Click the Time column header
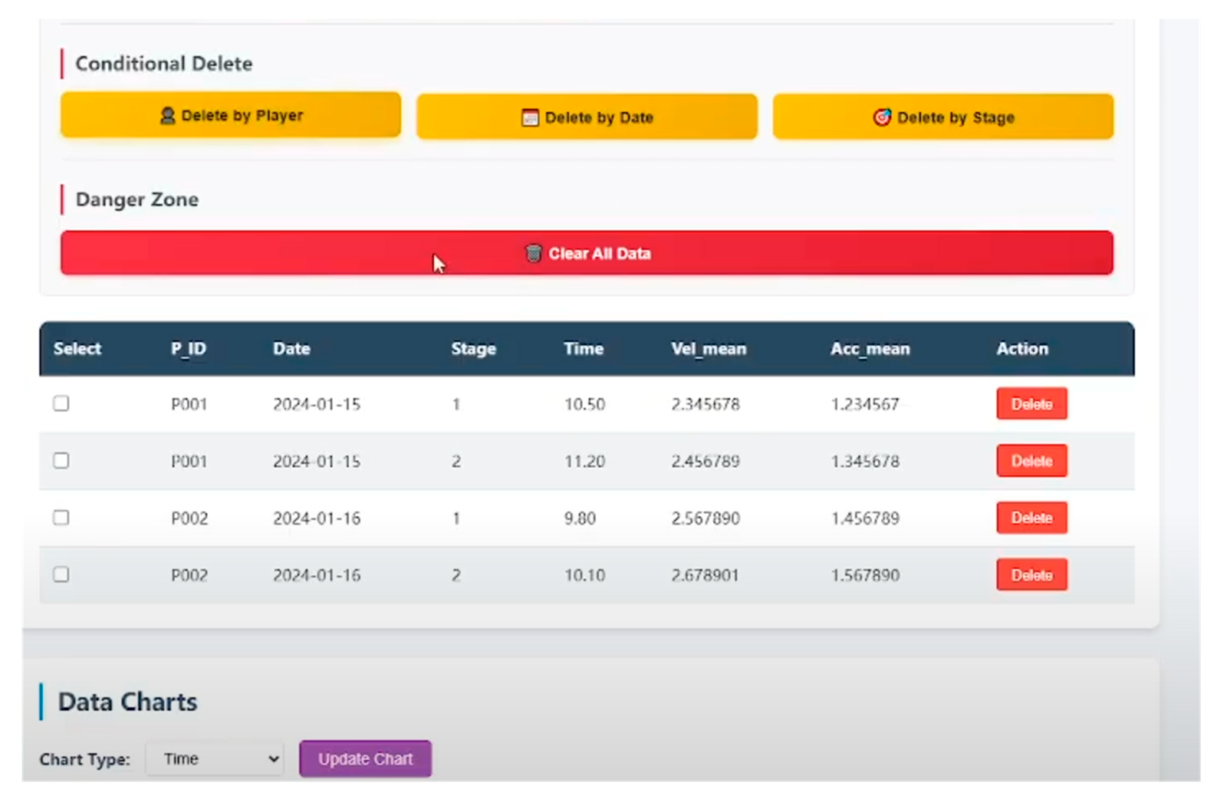Viewport: 1217px width, 796px height. tap(583, 349)
